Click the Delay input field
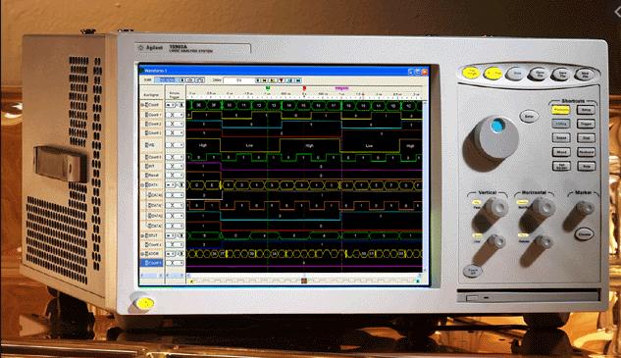This screenshot has height=358, width=621. click(238, 80)
